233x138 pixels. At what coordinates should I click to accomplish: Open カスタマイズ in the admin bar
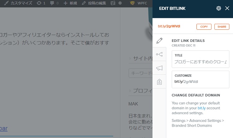click(18, 3)
